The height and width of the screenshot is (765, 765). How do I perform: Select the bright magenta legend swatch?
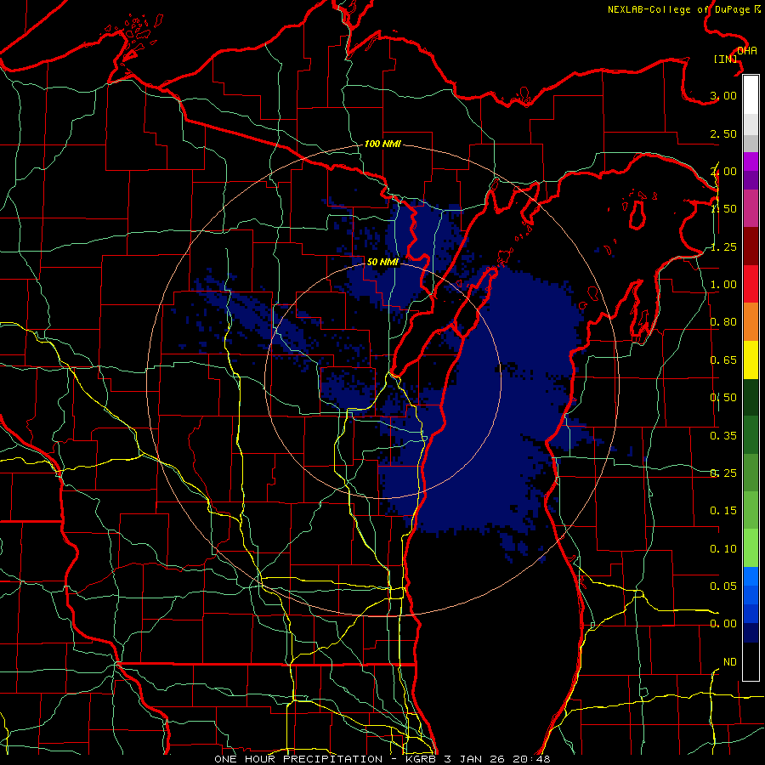coord(751,161)
